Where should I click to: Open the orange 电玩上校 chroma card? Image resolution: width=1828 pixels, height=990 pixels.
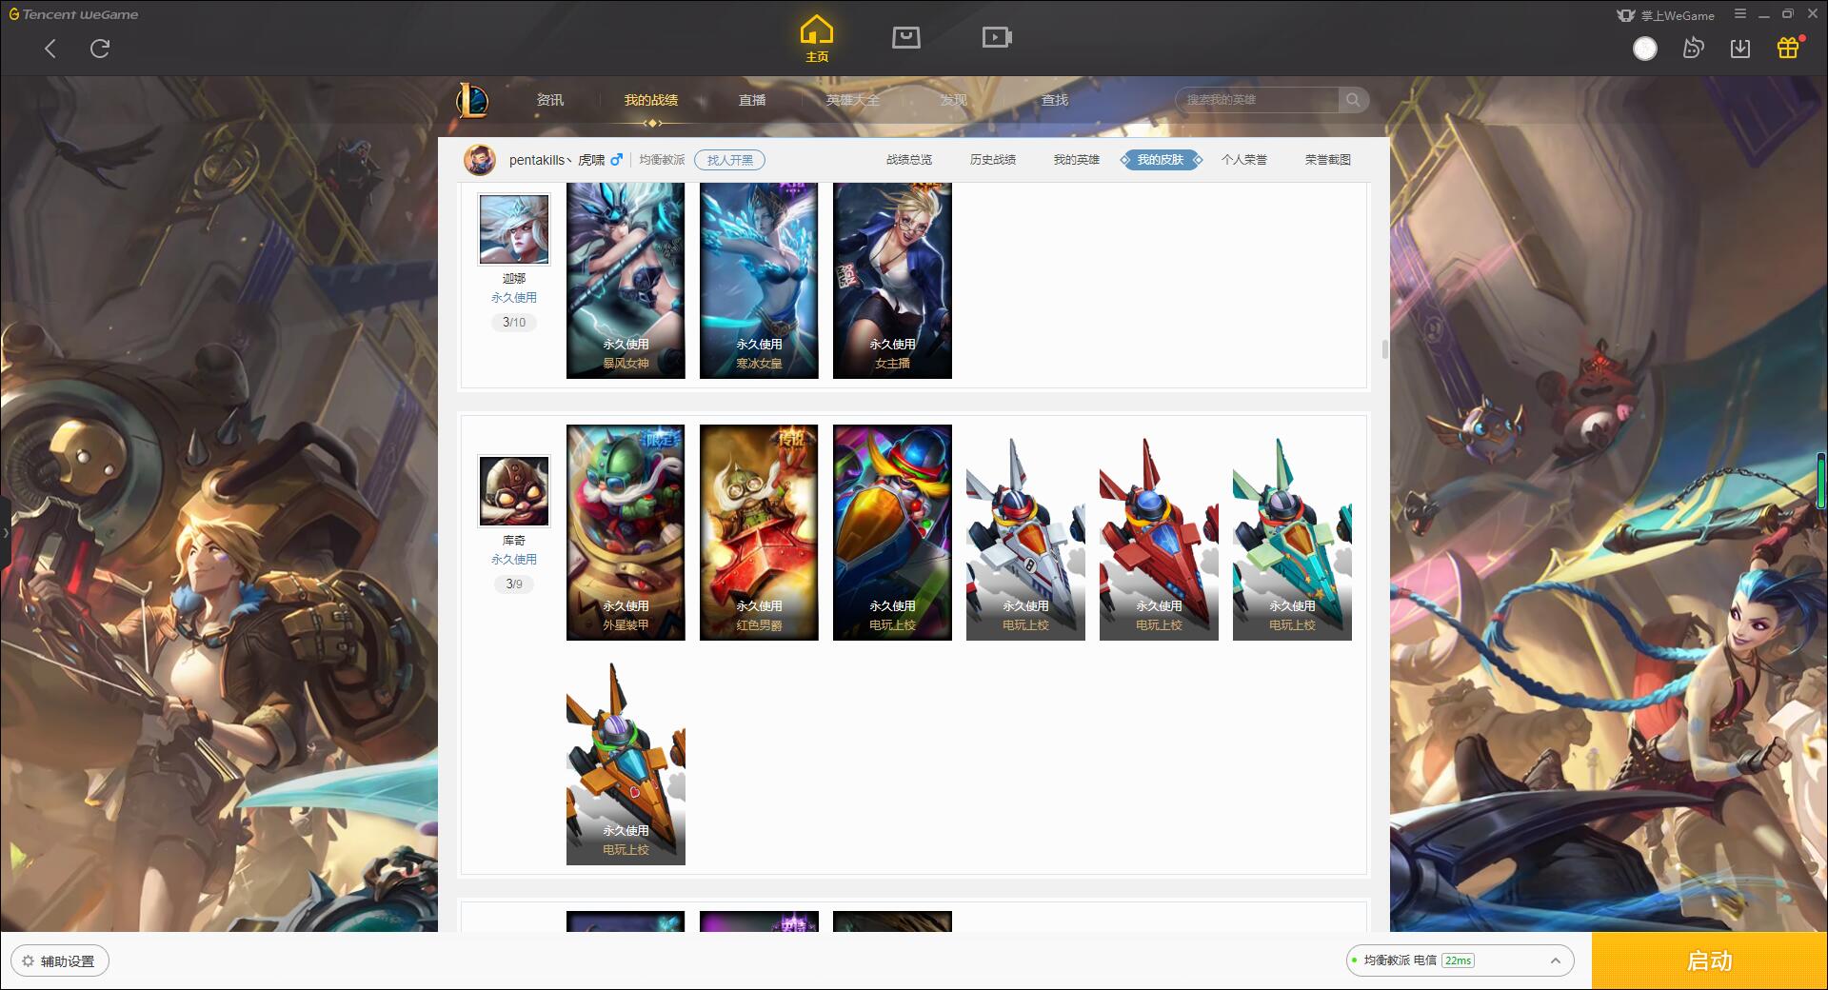coord(626,762)
